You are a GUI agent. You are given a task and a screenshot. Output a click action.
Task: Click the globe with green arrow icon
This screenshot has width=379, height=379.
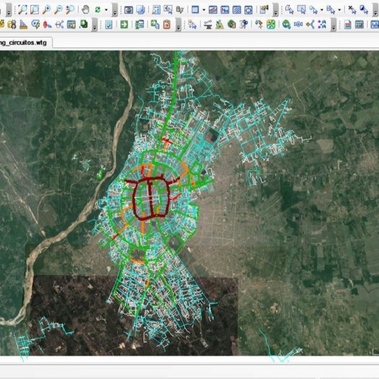286,25
